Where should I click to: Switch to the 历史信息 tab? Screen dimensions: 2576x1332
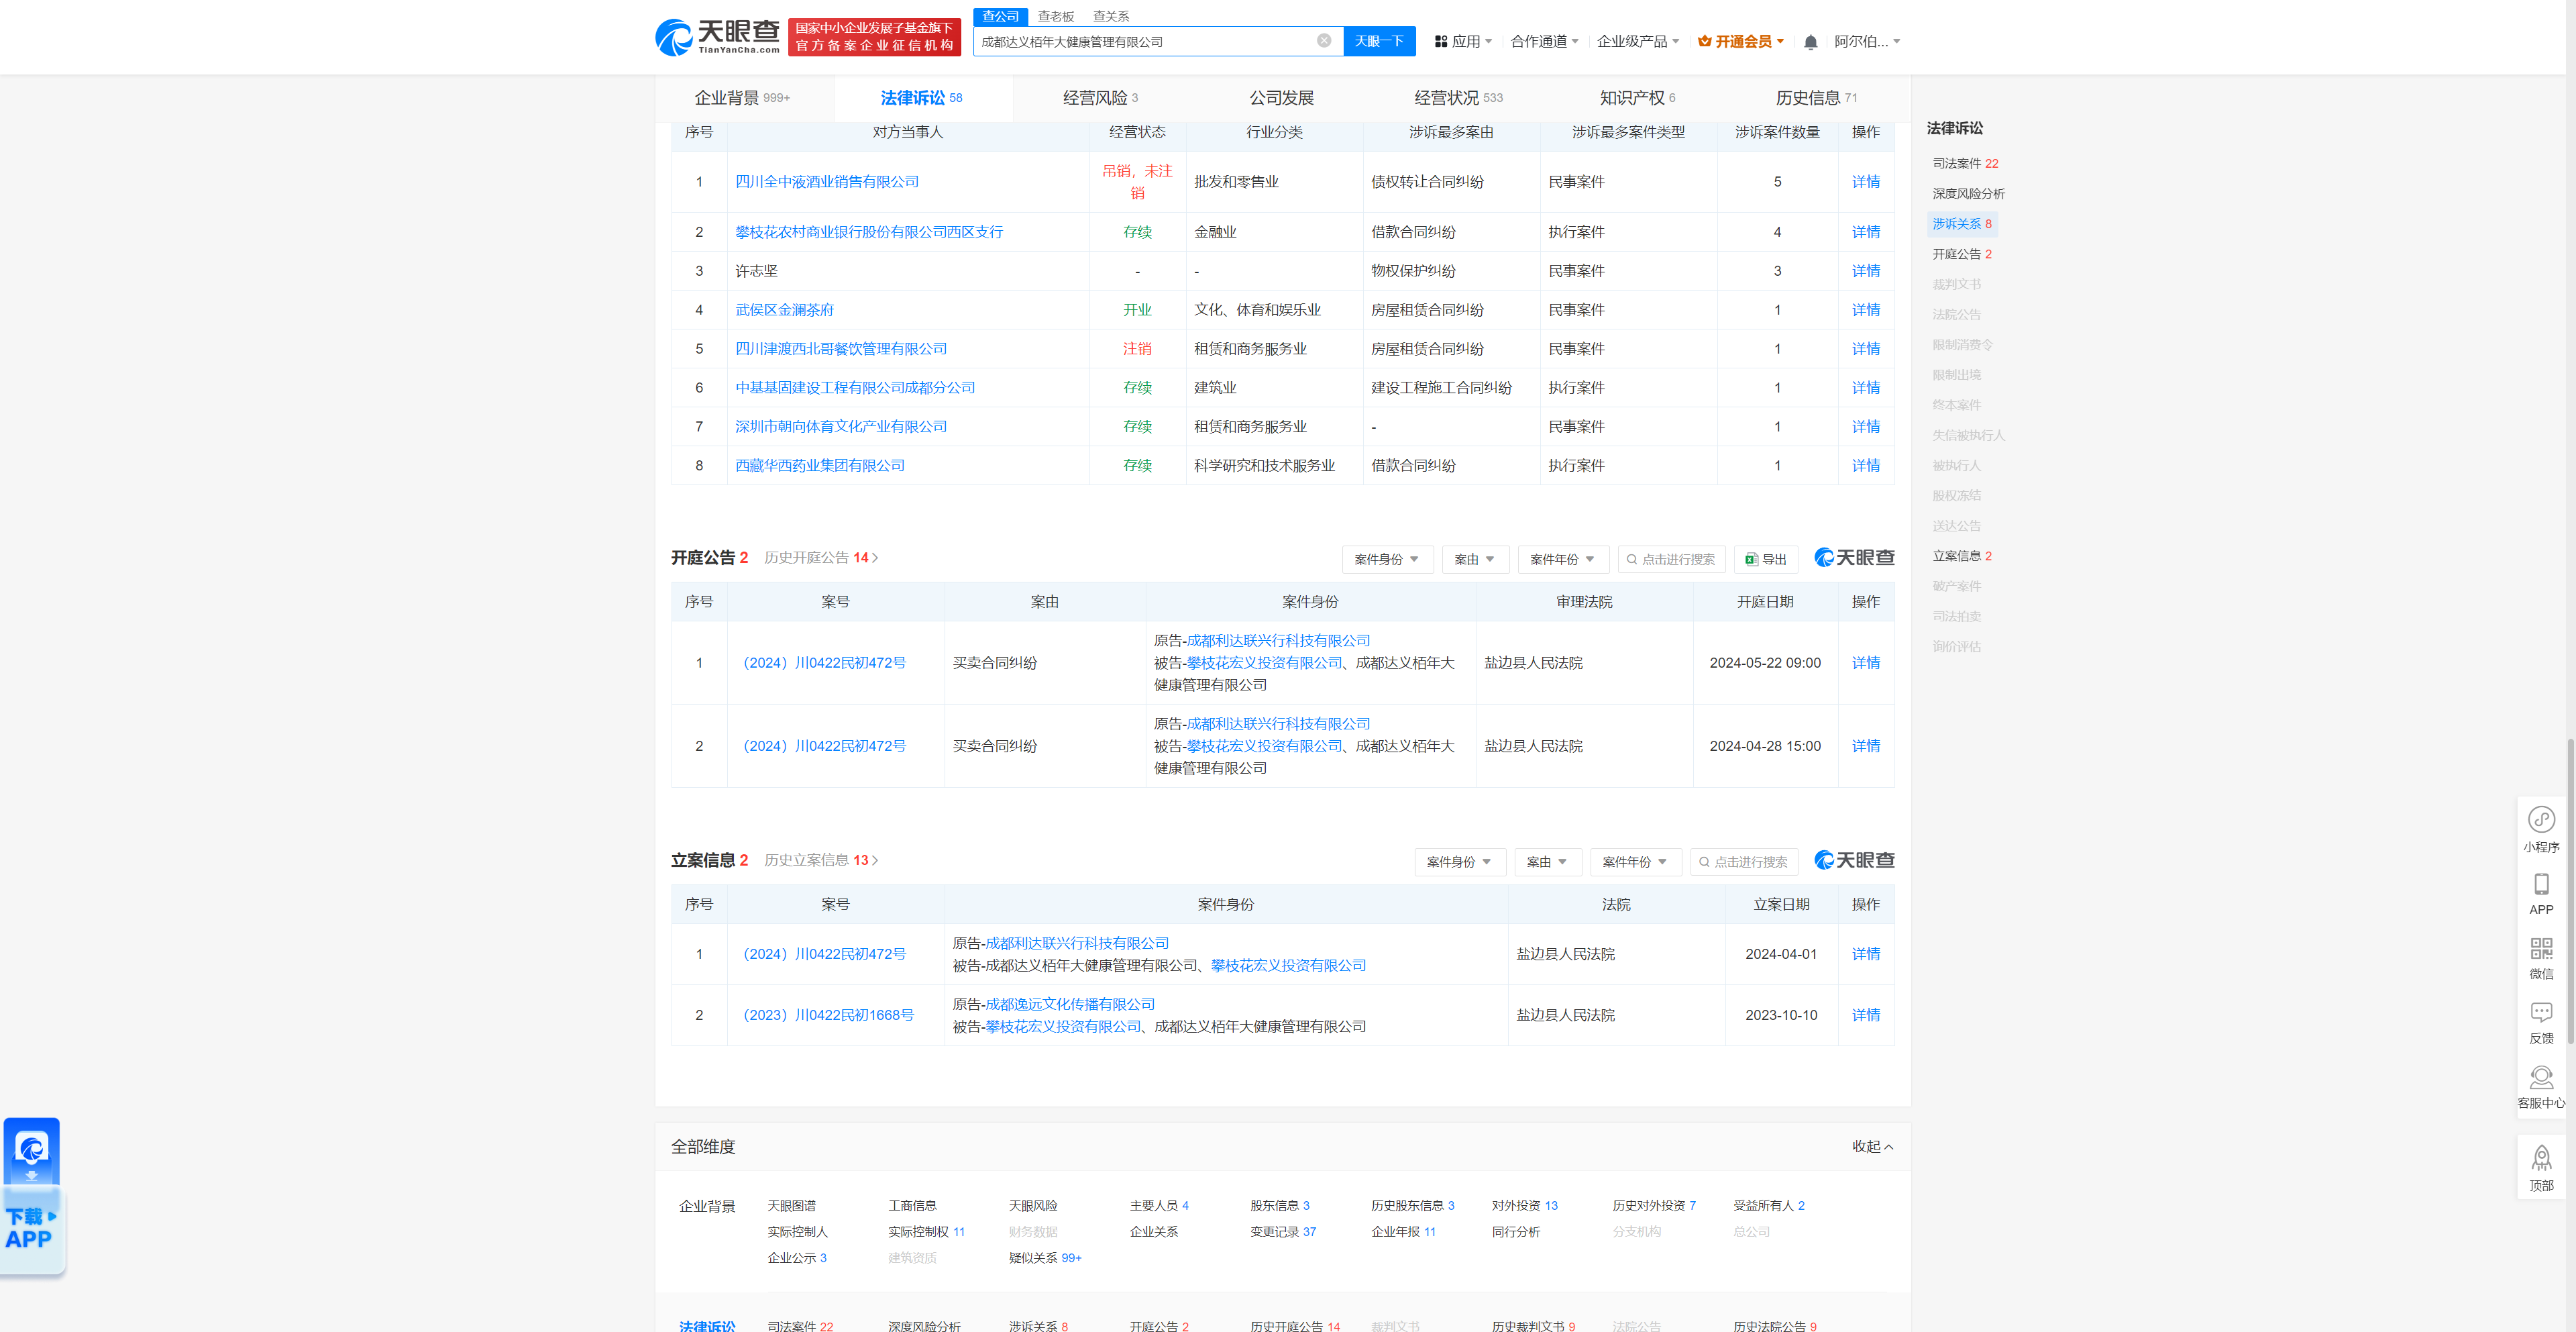pos(1816,98)
